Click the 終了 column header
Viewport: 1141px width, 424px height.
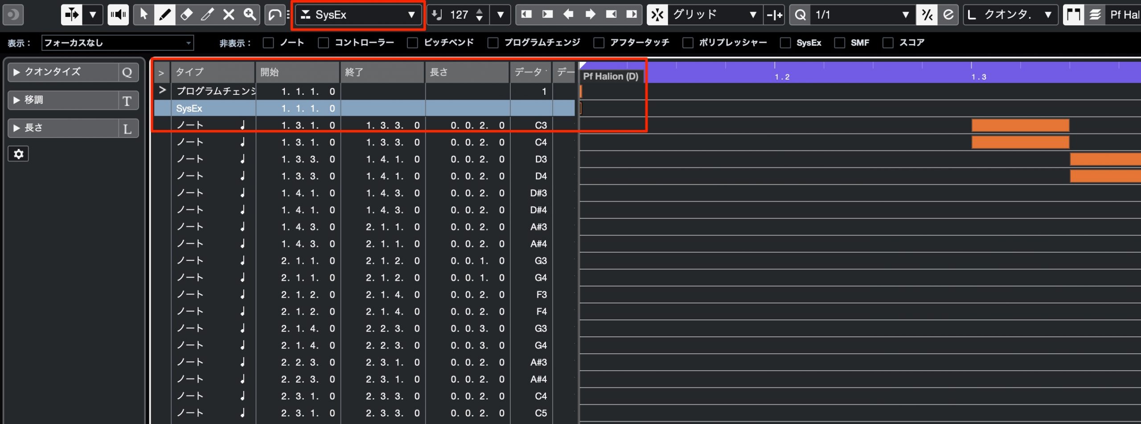point(382,72)
